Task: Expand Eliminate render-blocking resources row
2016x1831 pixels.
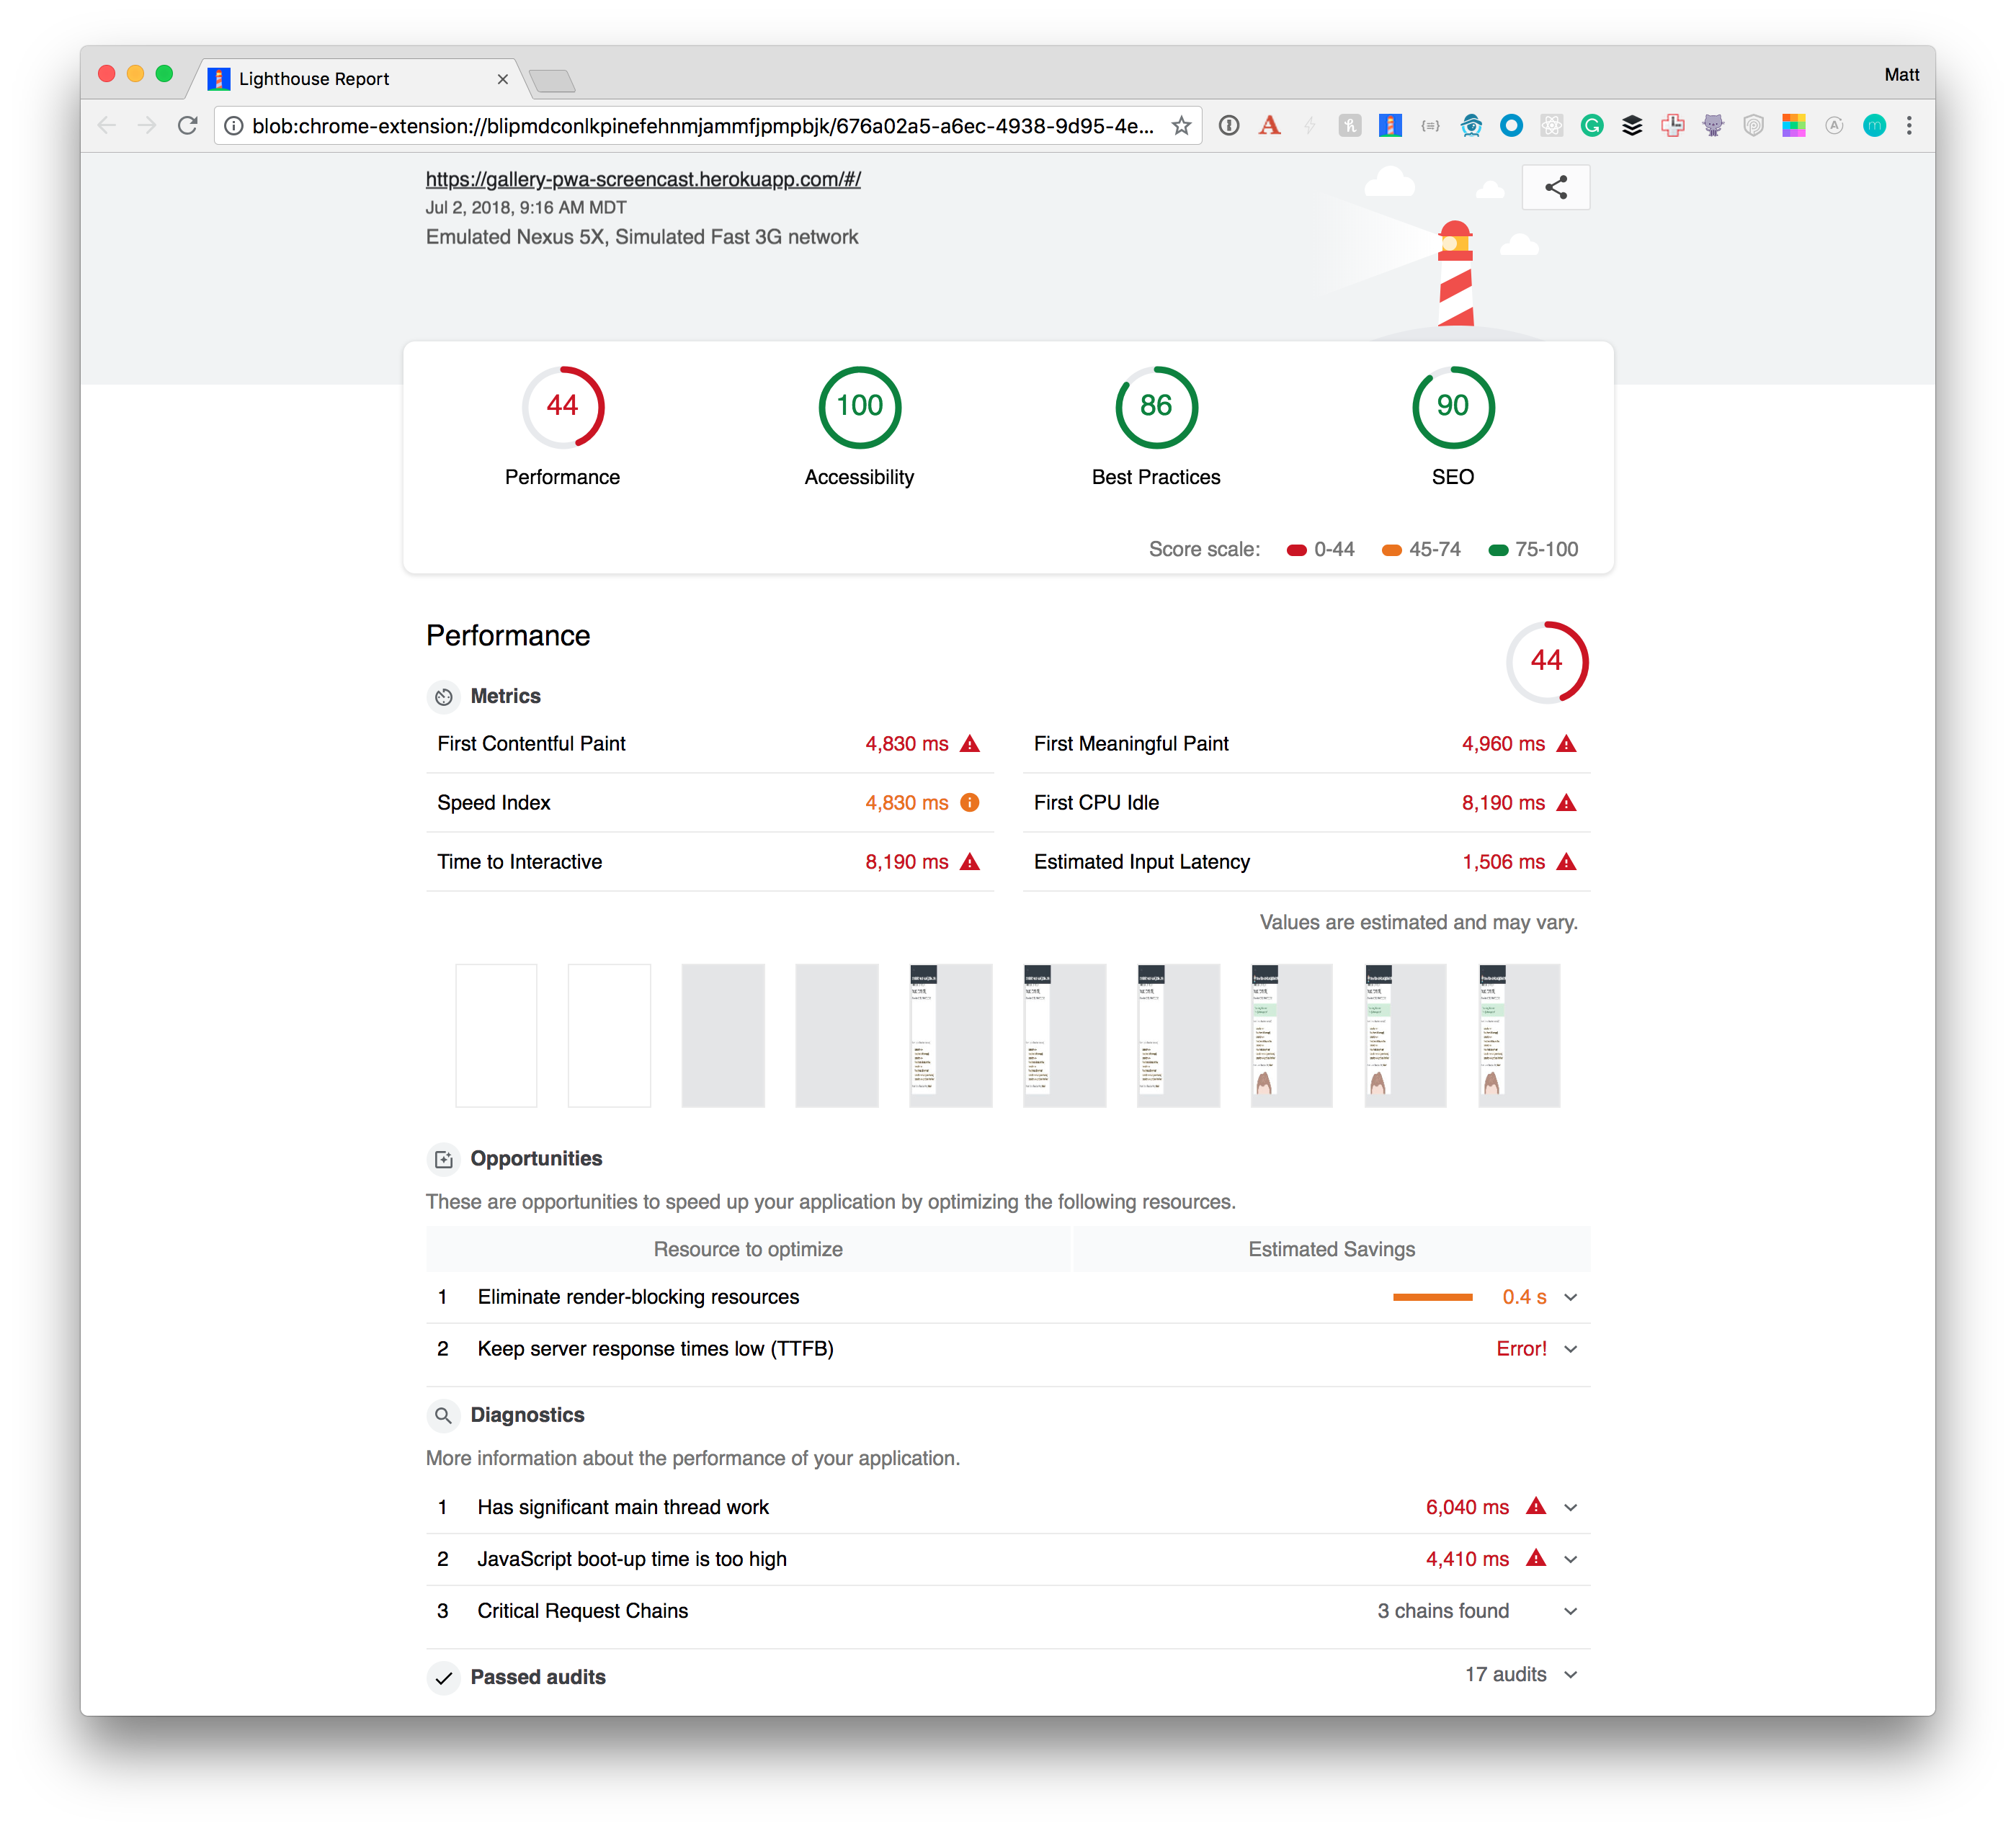Action: tap(1570, 1297)
